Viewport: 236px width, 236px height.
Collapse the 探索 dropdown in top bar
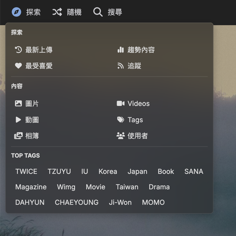coord(33,12)
